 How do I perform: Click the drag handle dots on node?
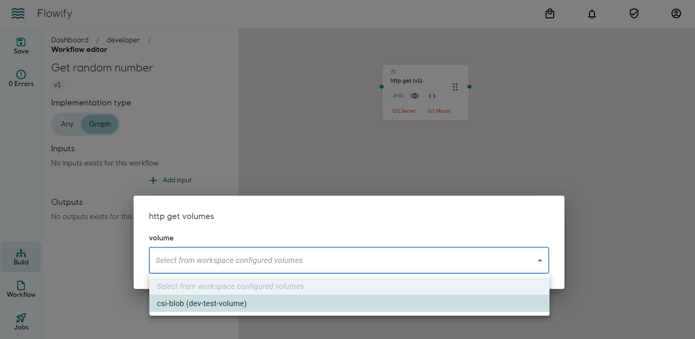pyautogui.click(x=455, y=87)
